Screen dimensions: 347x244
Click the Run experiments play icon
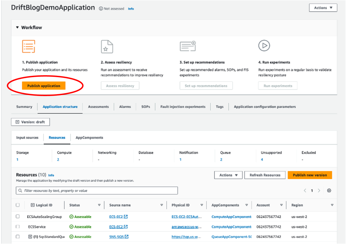(x=264, y=46)
